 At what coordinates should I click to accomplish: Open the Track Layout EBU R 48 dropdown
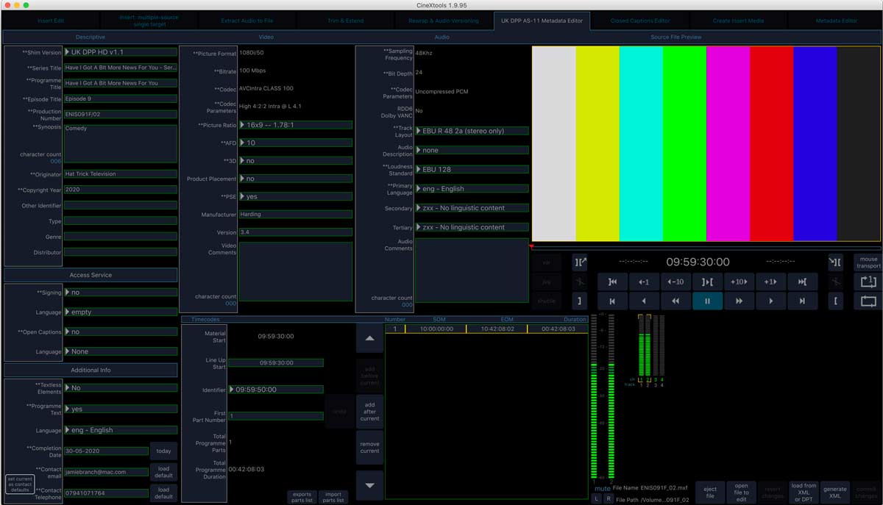(x=472, y=131)
